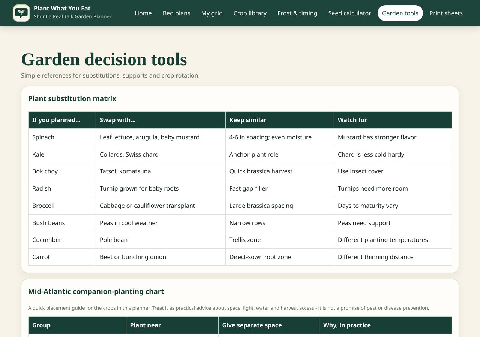Select the Cucumber cell

click(62, 240)
